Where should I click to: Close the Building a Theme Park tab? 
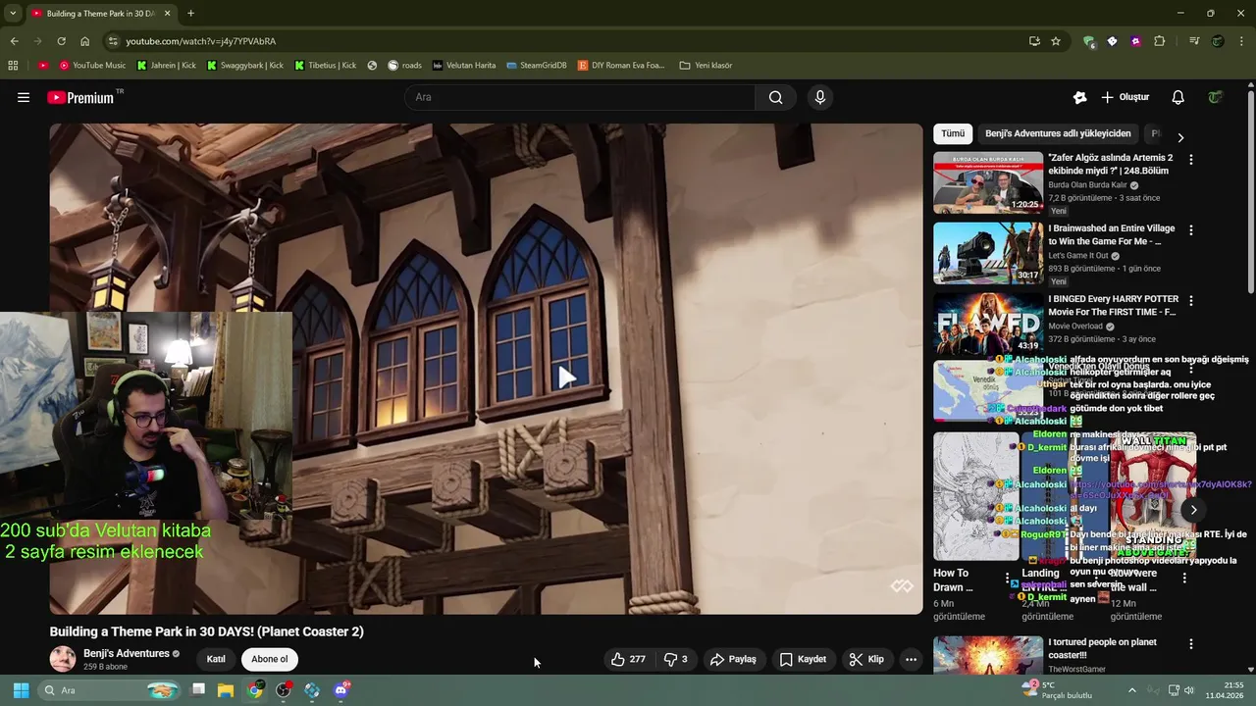click(167, 13)
